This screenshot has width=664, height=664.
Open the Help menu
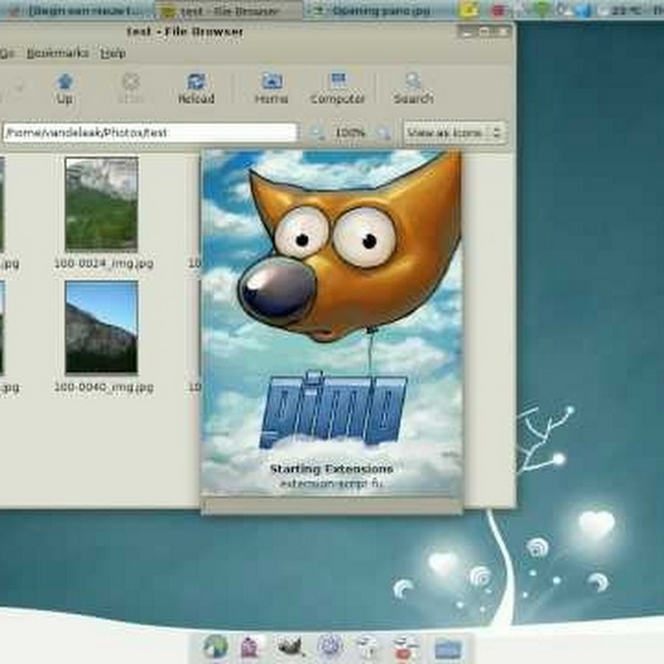click(113, 53)
